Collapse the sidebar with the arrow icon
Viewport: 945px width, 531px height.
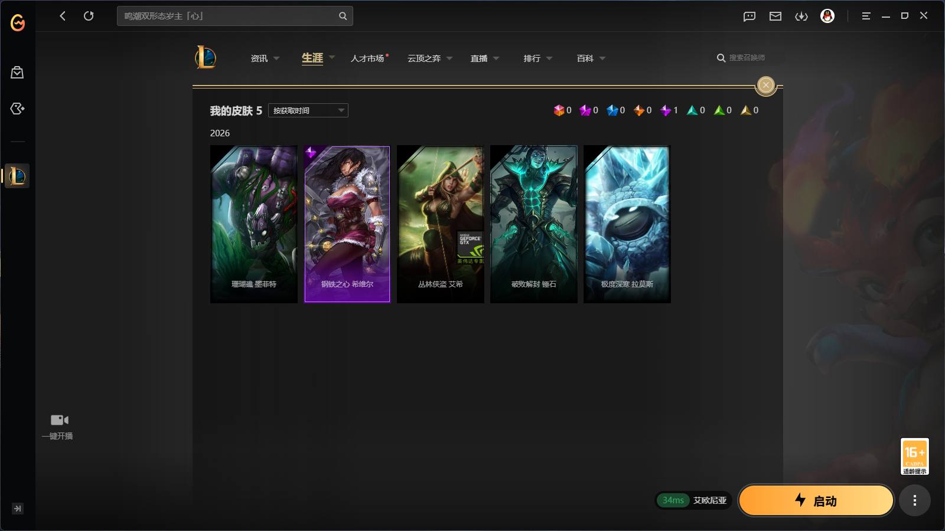[18, 509]
